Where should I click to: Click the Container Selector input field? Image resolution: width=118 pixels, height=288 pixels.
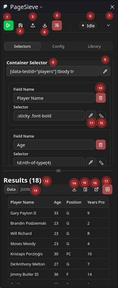(x=53, y=71)
